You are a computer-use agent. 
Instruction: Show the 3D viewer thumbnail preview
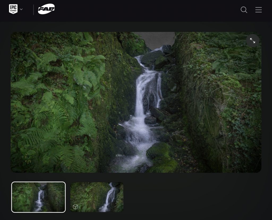tap(97, 197)
